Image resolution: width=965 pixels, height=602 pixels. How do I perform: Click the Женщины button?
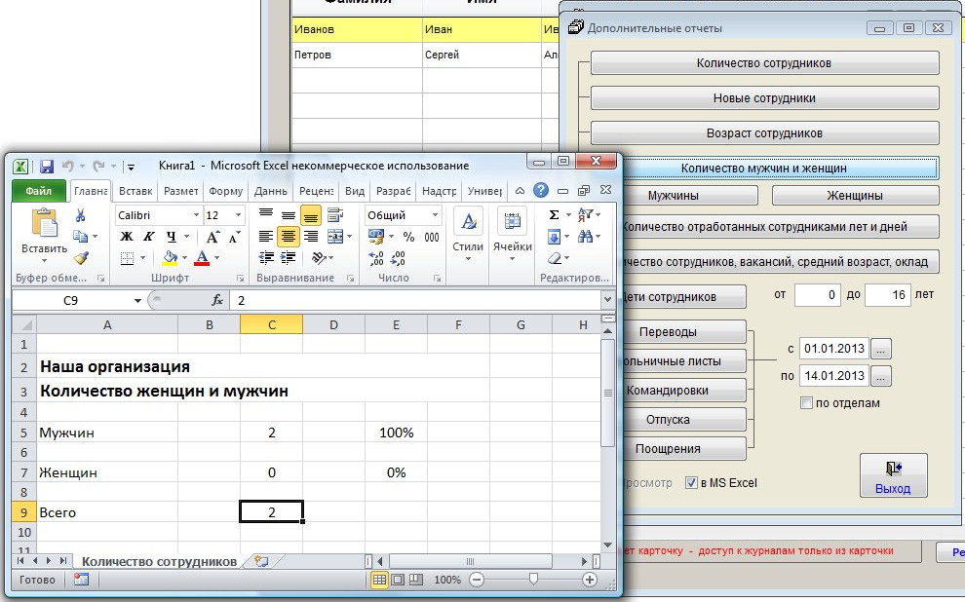(x=856, y=195)
